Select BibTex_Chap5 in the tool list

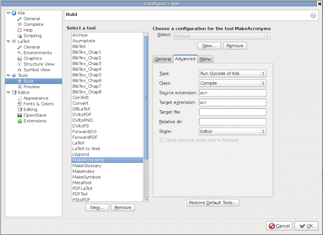pos(107,75)
